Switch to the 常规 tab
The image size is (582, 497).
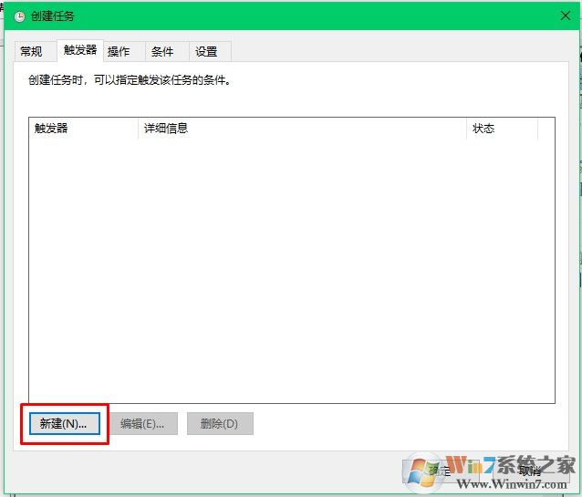[x=32, y=52]
